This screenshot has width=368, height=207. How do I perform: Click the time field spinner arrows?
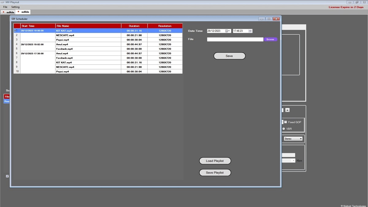pyautogui.click(x=250, y=31)
